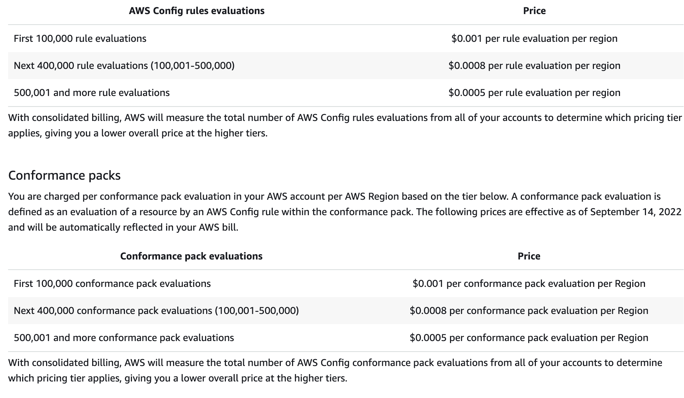
Task: Select the '500,001 and more conformance pack evaluations' row
Action: pos(123,338)
